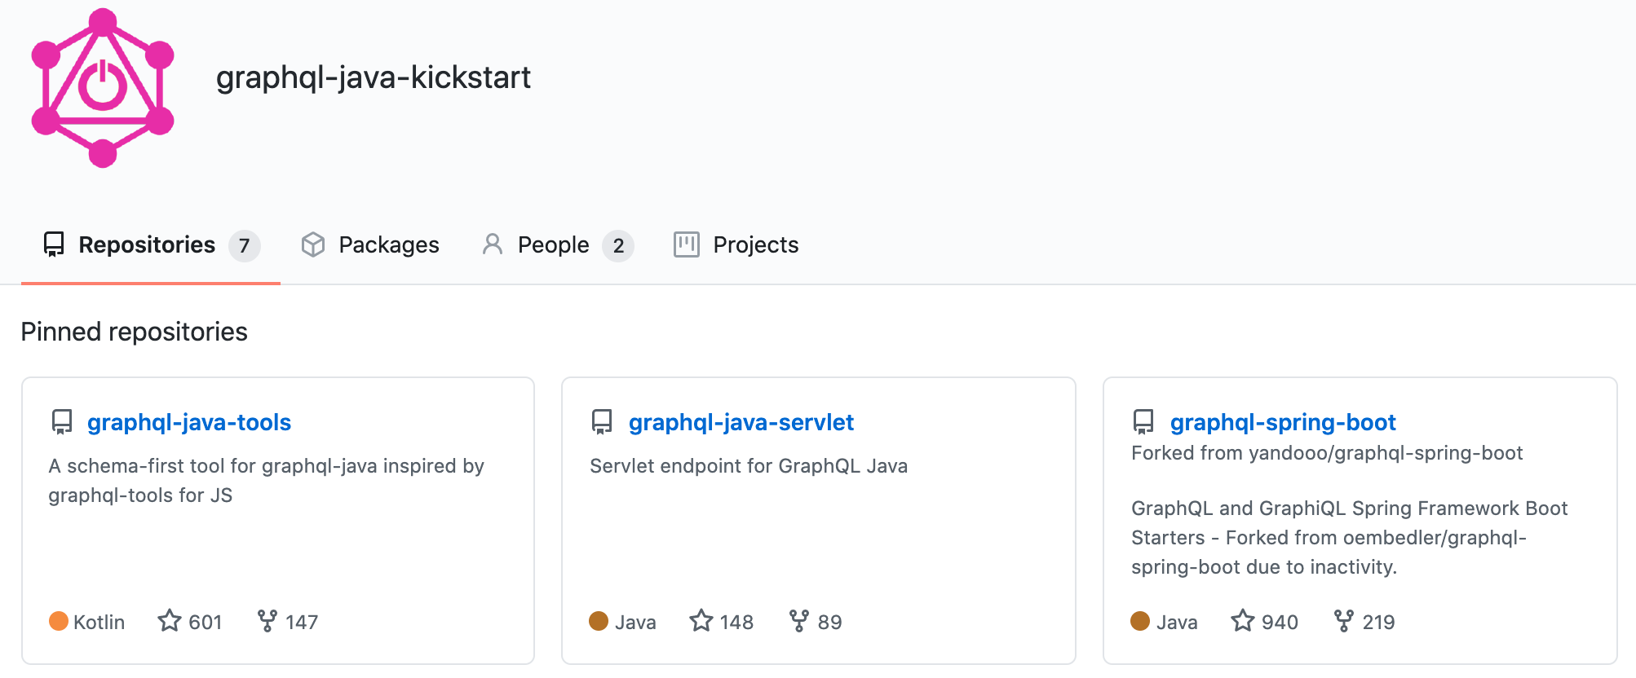1636x678 pixels.
Task: Click 'Forked from yandooo/graphql-spring-boot' text
Action: (x=1327, y=453)
